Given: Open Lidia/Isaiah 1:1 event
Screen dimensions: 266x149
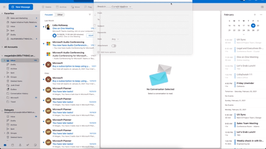Looking at the screenshot, I should coord(244,76).
